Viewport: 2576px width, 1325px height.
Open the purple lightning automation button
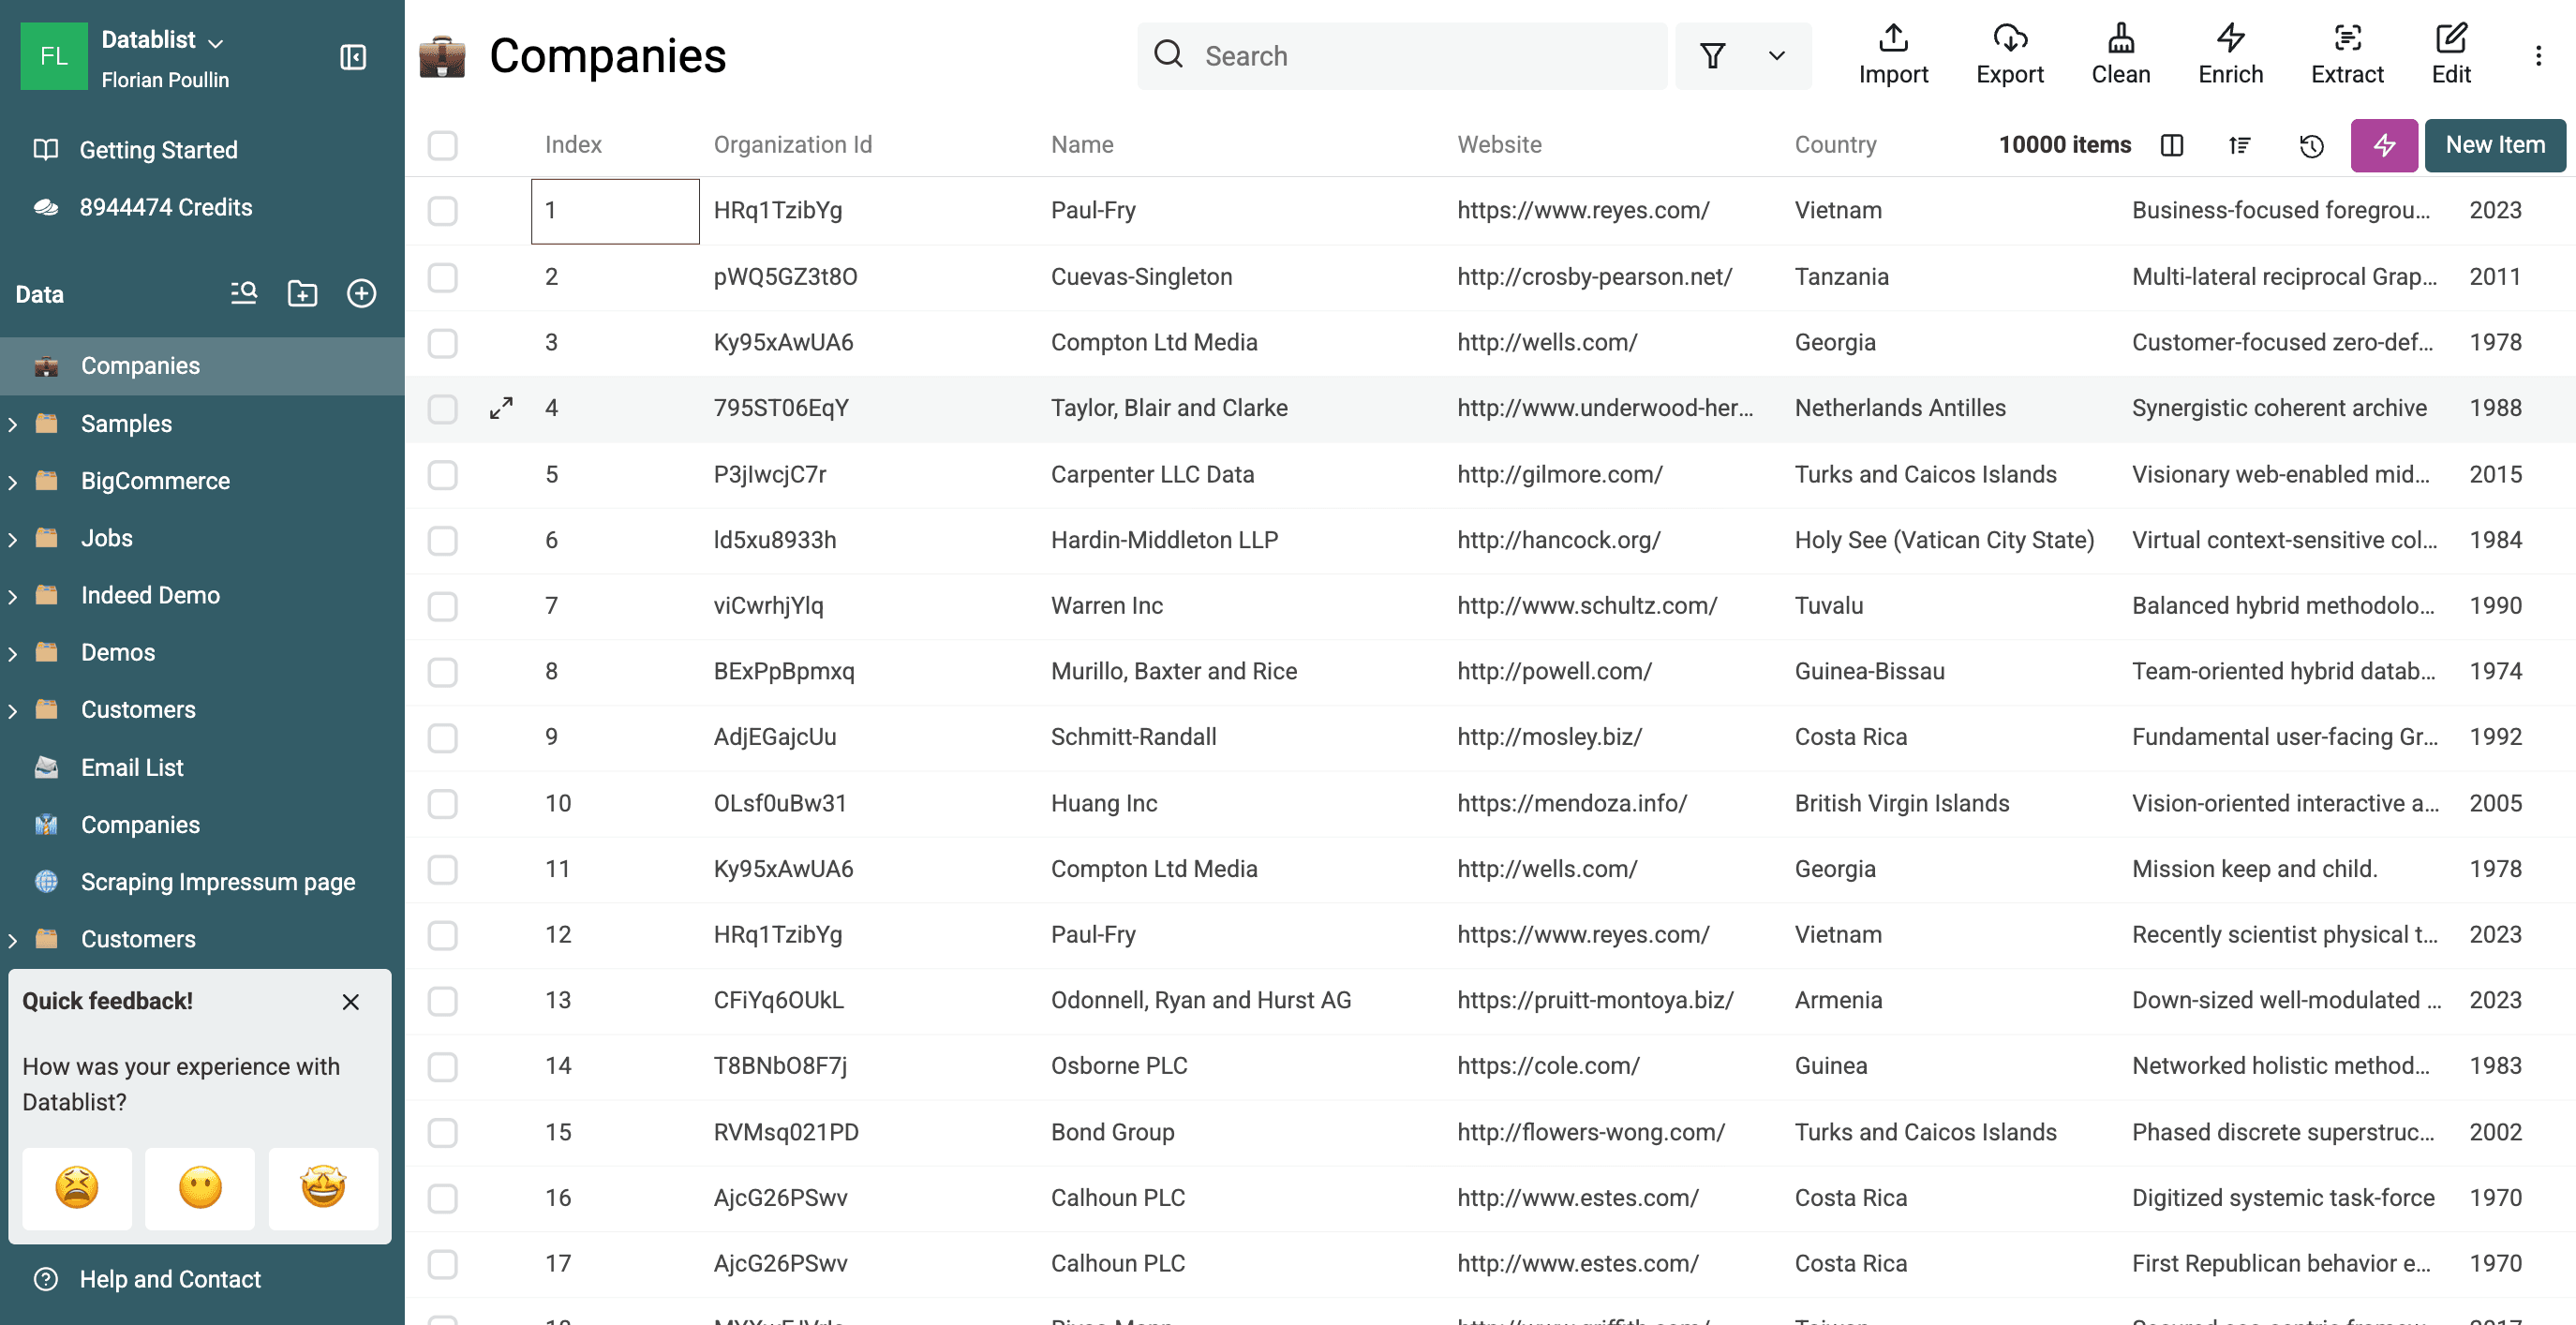[x=2384, y=145]
